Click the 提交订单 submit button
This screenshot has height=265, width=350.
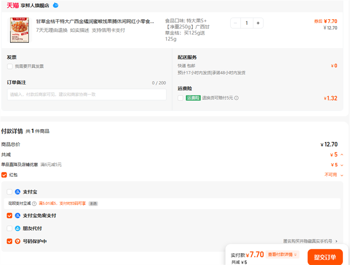coord(325,257)
